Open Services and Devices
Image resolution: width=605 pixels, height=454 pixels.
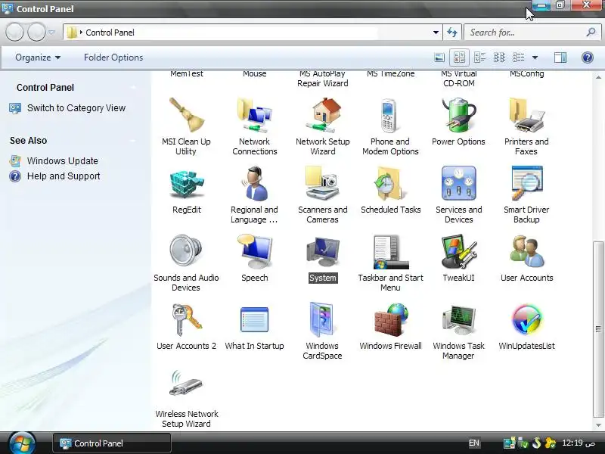[x=458, y=194]
